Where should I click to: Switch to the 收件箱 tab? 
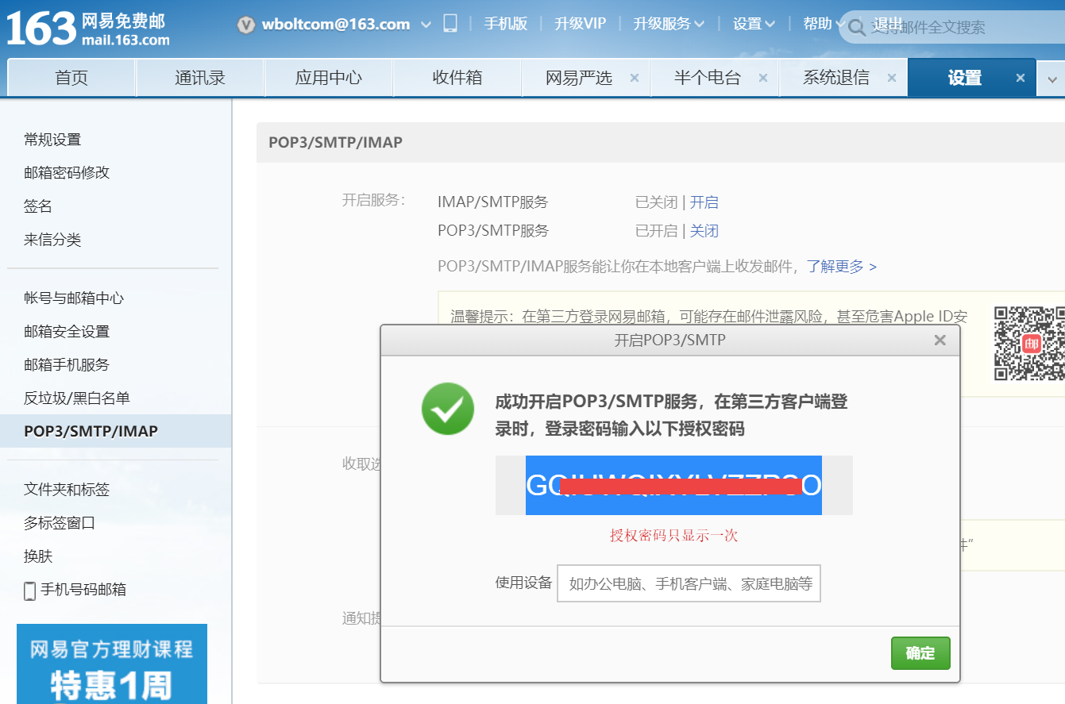tap(457, 78)
